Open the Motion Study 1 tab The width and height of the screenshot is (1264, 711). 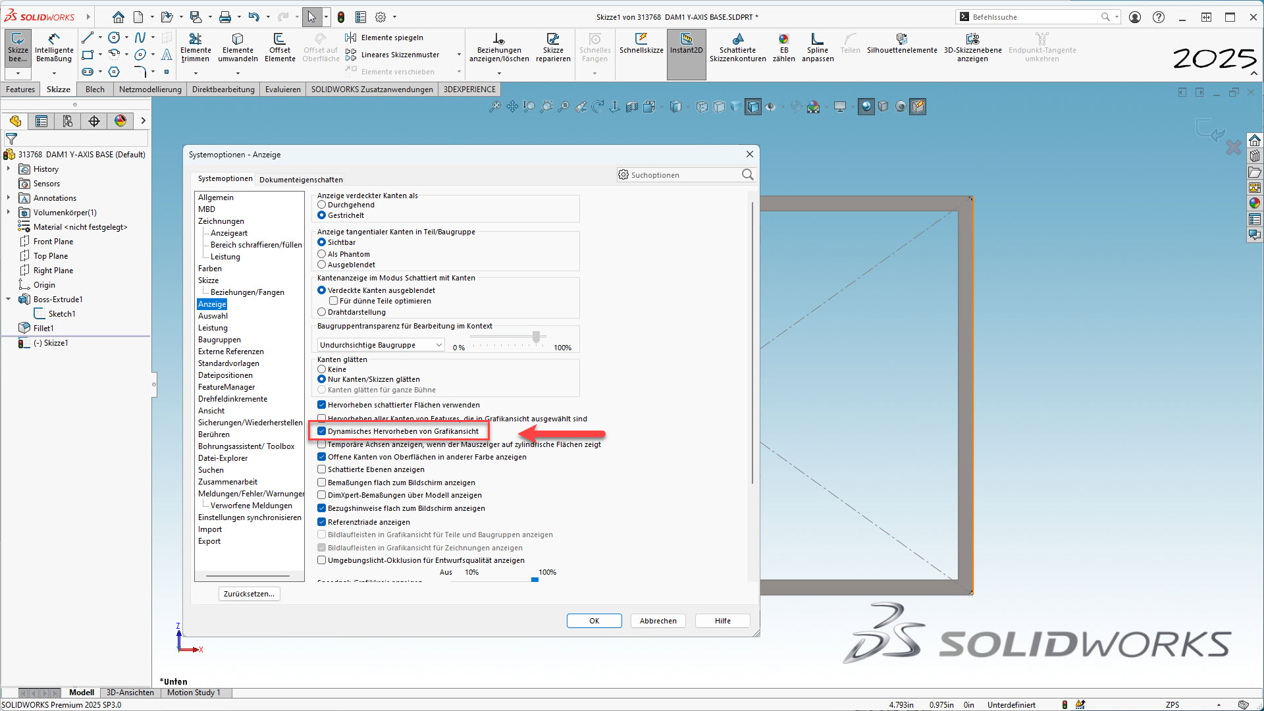194,693
